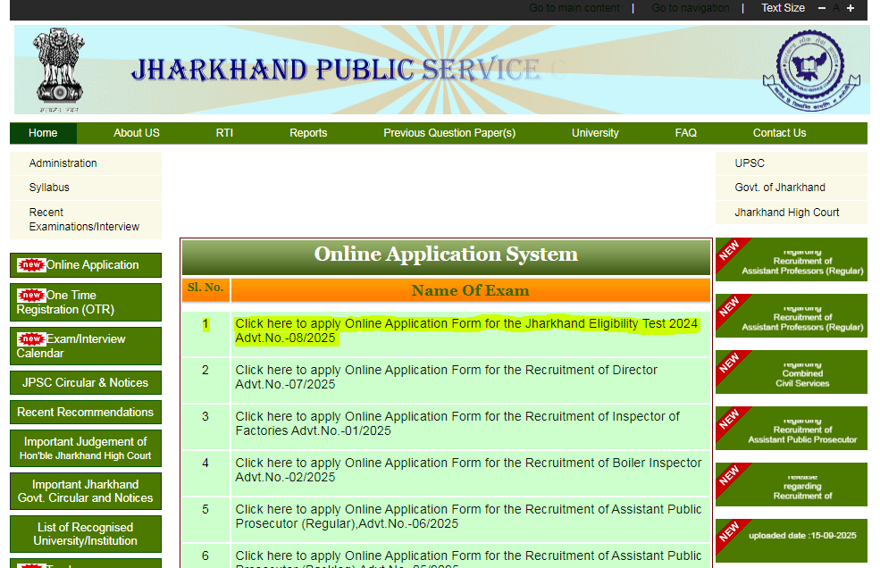The image size is (880, 568).
Task: Open the Home menu tab
Action: 43,133
